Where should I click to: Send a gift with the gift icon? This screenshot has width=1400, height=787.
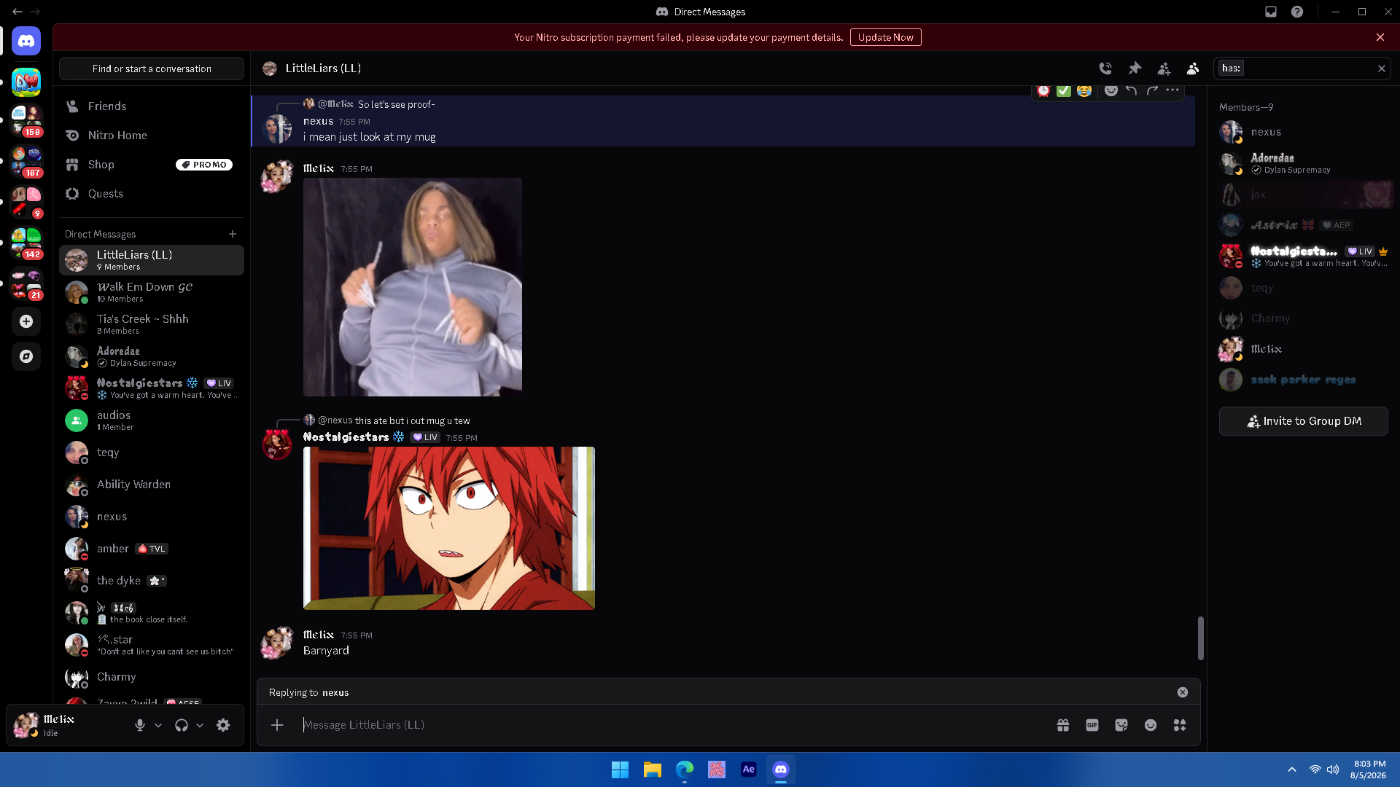point(1063,725)
